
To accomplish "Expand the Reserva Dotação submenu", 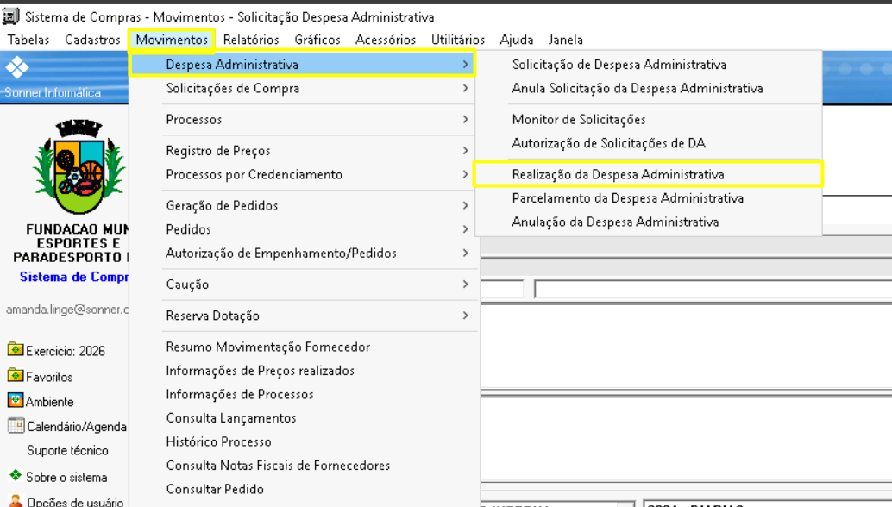I will pyautogui.click(x=466, y=316).
